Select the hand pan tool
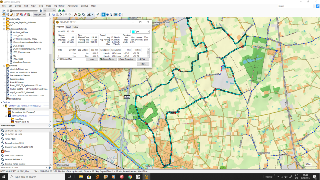Screen dimensions: 320x180 pyautogui.click(x=4, y=15)
